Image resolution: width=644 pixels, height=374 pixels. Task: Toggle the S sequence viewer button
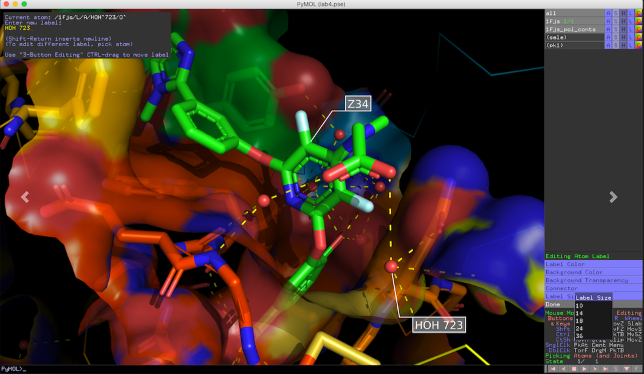point(616,369)
